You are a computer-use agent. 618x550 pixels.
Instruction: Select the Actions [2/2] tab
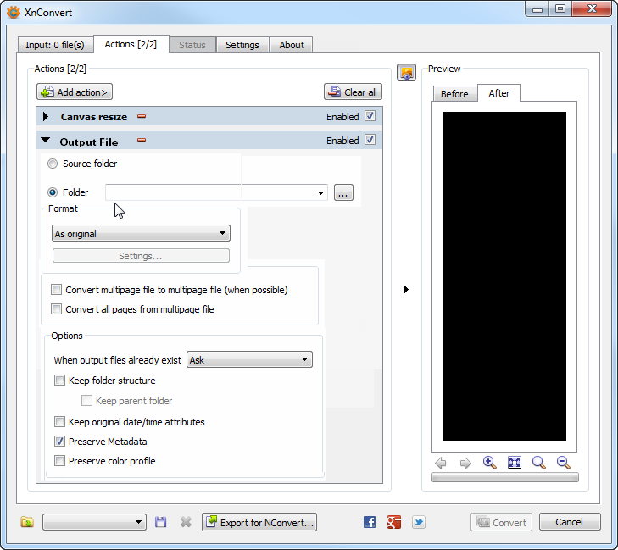click(x=131, y=44)
